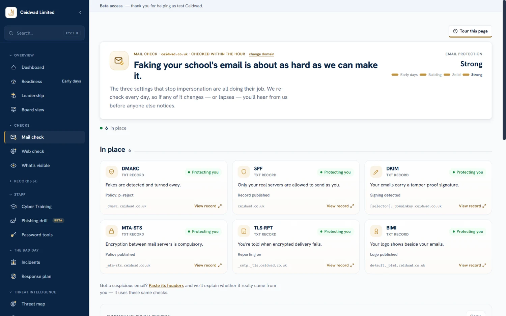Screen dimensions: 506x316
Task: Click the What's visible eye icon
Action: 13,165
